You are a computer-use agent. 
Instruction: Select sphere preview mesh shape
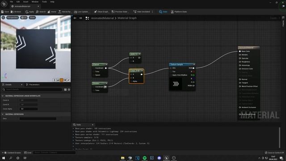click(58, 80)
